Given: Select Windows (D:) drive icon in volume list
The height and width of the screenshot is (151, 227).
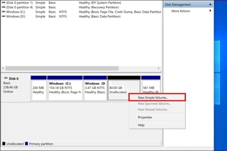Looking at the screenshot, I should pyautogui.click(x=3, y=17).
